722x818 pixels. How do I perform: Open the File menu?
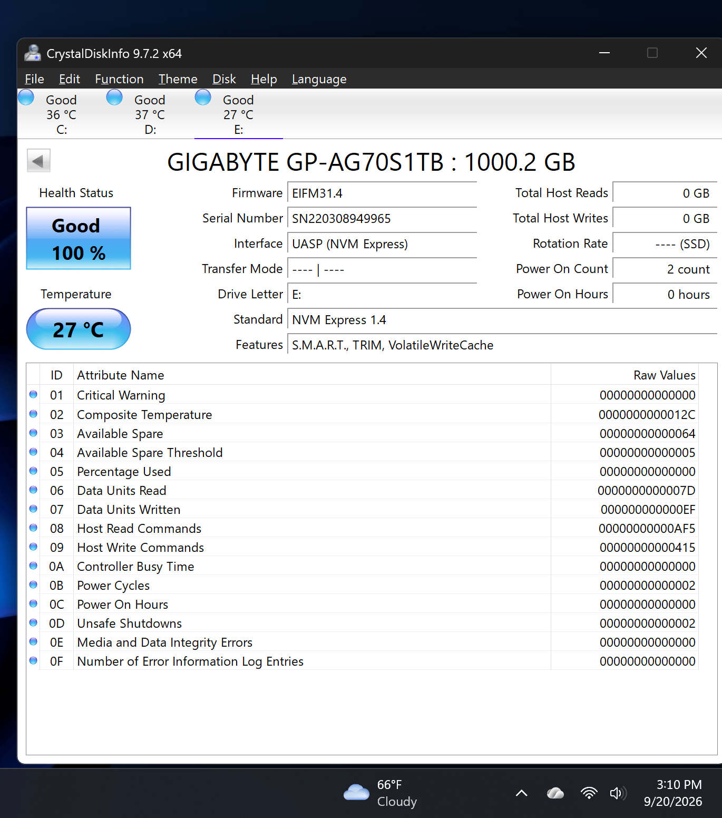pos(34,79)
